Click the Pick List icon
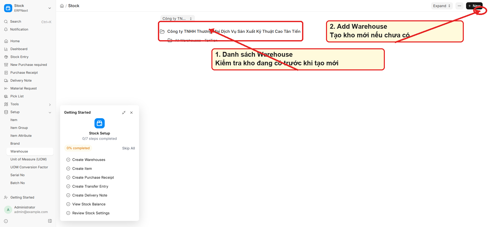489x227 pixels. tap(6, 96)
